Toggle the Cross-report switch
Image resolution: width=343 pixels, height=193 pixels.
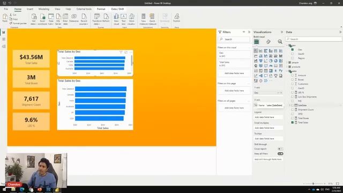(280, 149)
